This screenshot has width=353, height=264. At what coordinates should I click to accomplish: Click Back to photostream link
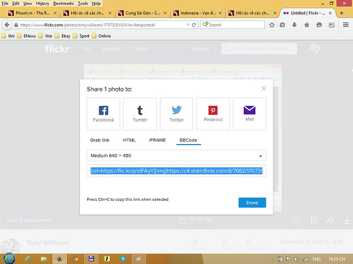29,220
